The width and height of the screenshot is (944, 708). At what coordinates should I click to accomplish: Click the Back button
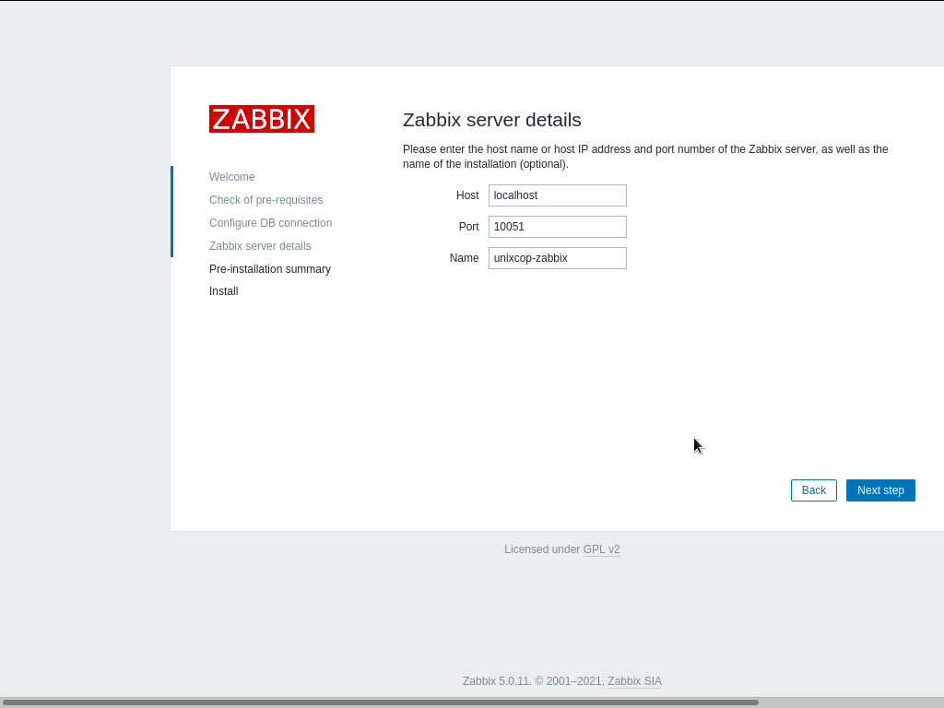coord(813,490)
